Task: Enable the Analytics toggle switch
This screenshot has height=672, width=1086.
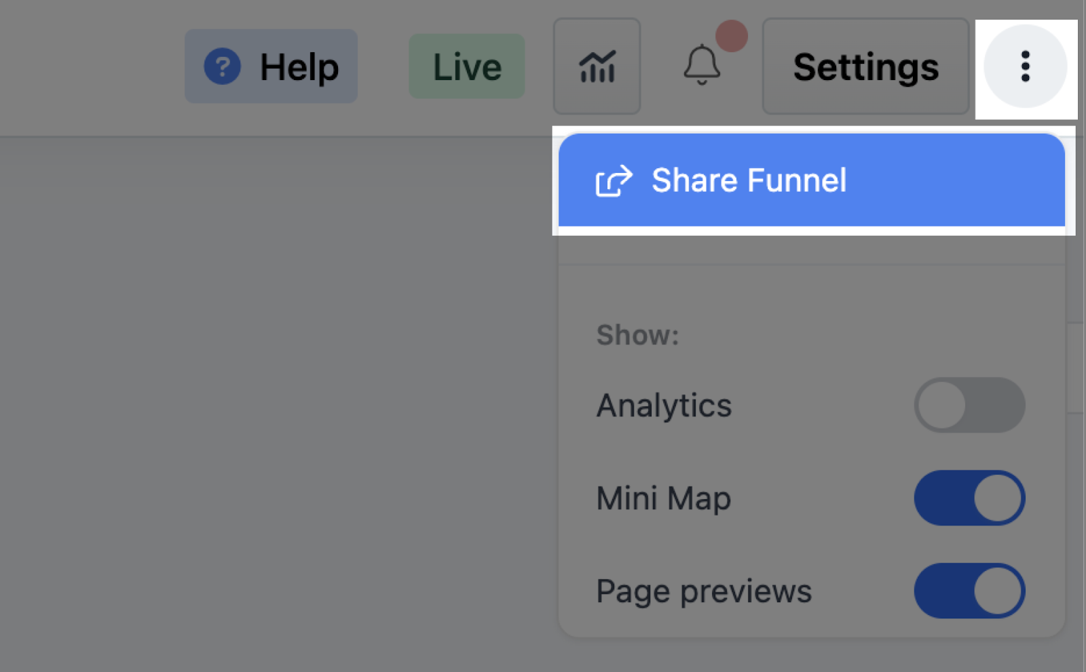Action: tap(969, 405)
